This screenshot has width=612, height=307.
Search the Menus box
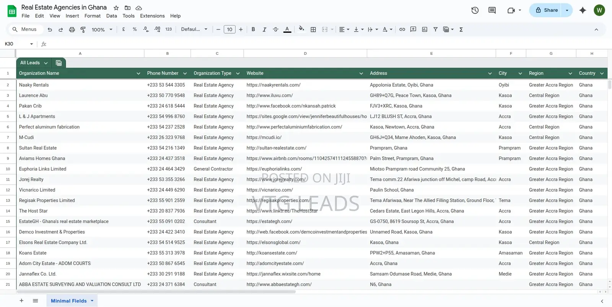25,29
